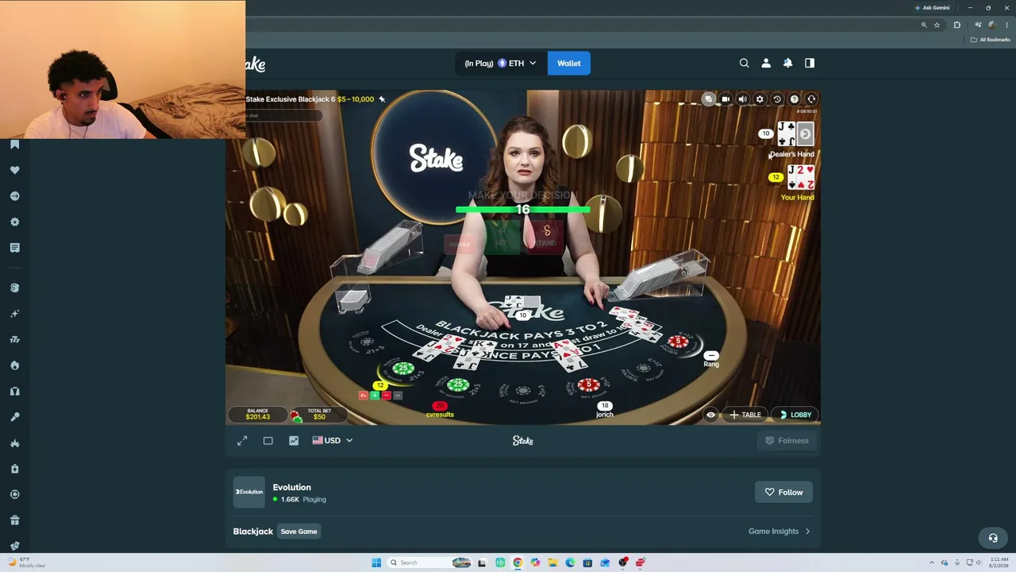The image size is (1016, 572).
Task: Click the green plus button at seat
Action: click(x=375, y=395)
